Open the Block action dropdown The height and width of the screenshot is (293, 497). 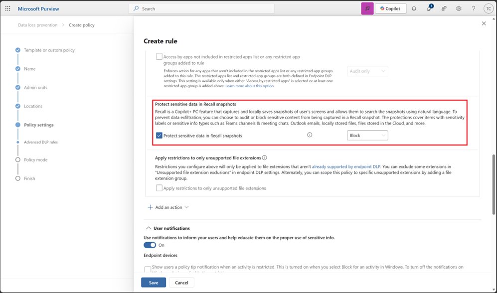(x=367, y=135)
